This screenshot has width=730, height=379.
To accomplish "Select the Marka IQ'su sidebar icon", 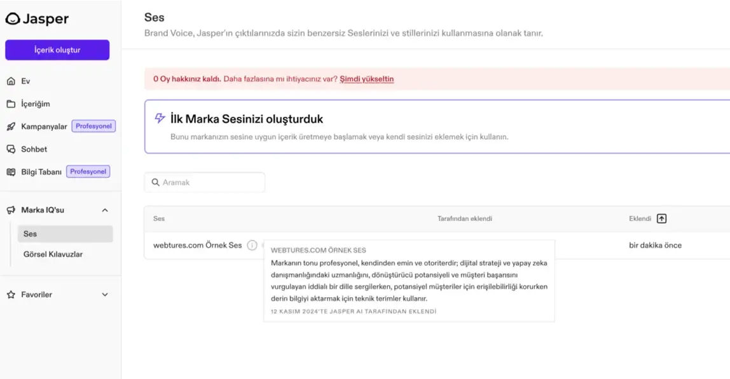I will tap(11, 210).
